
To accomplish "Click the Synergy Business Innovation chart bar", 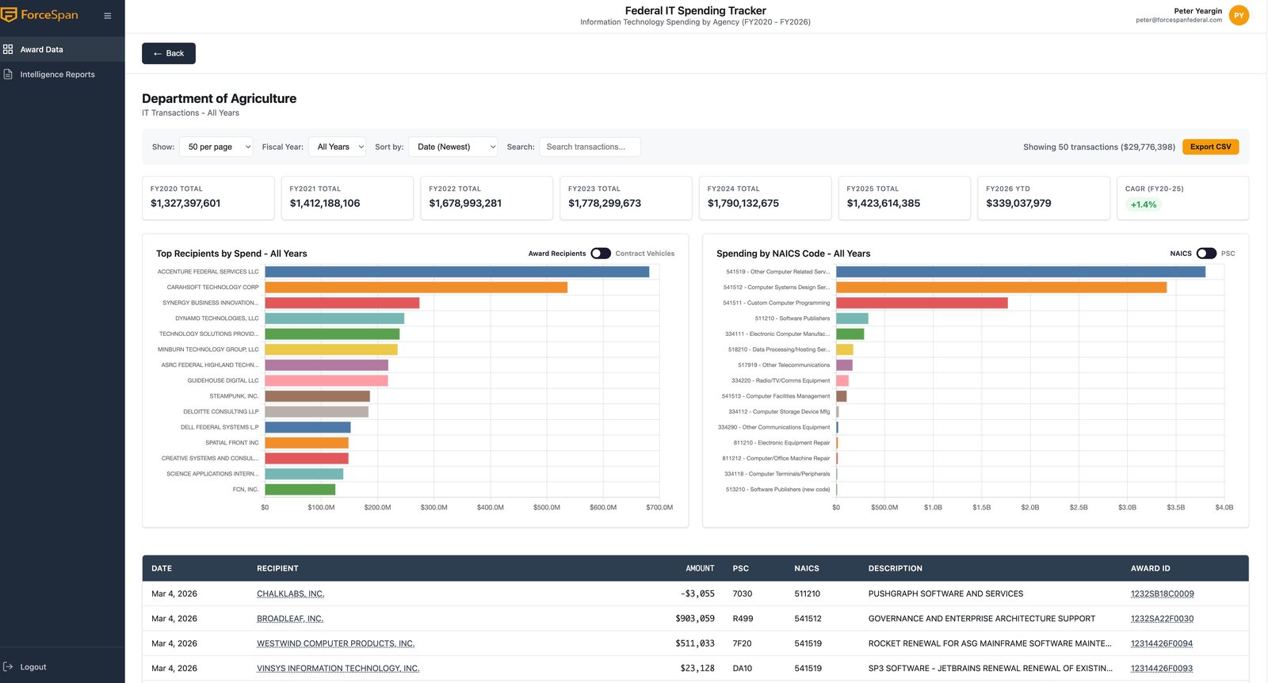I will coord(342,303).
